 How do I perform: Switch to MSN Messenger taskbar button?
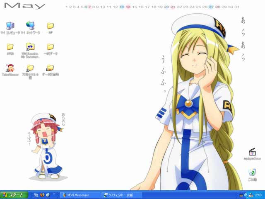pyautogui.click(x=80, y=195)
